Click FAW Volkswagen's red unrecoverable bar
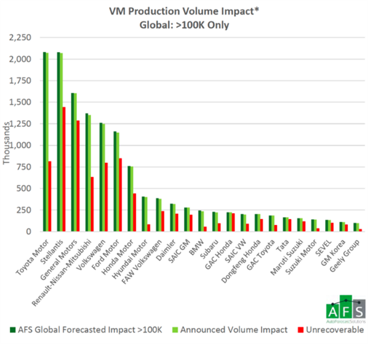This screenshot has height=344, width=368. click(163, 221)
